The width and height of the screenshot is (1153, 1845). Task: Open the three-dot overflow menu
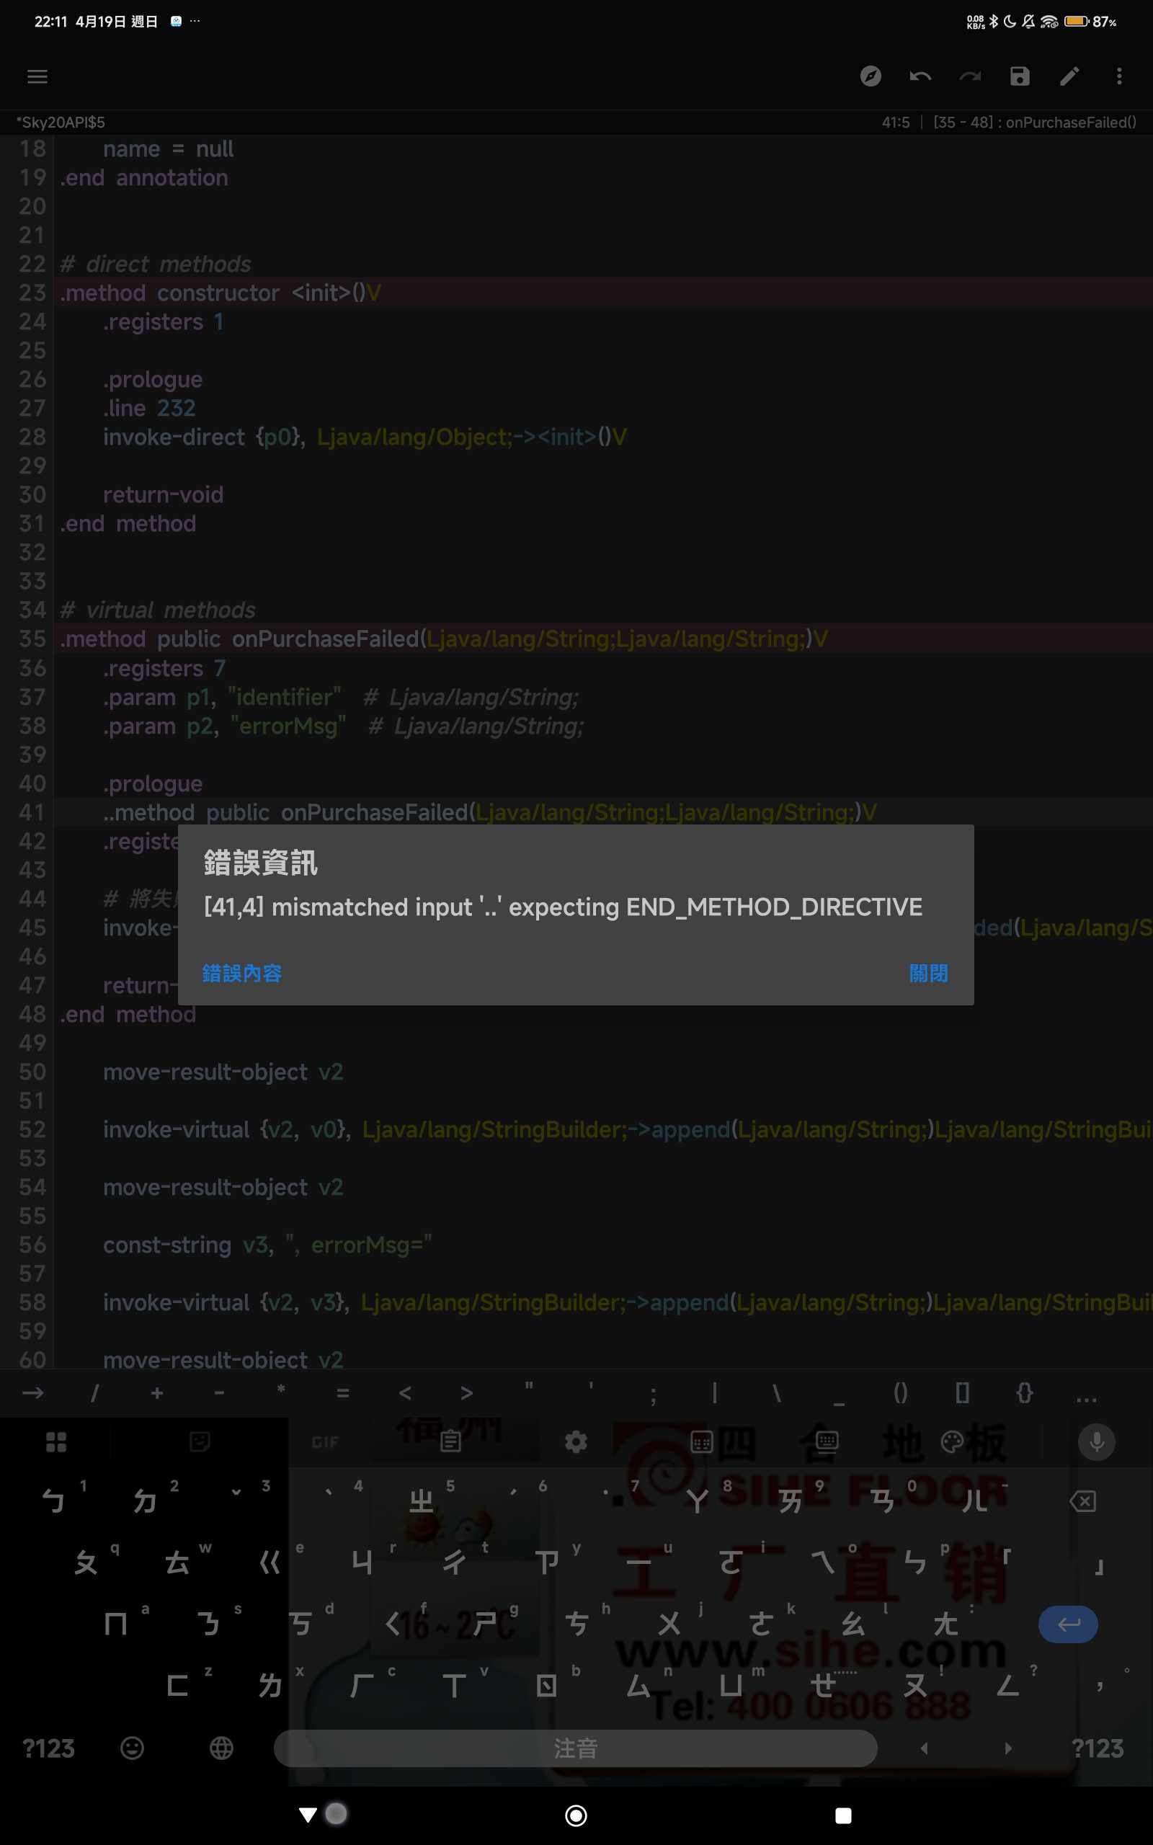[1118, 76]
